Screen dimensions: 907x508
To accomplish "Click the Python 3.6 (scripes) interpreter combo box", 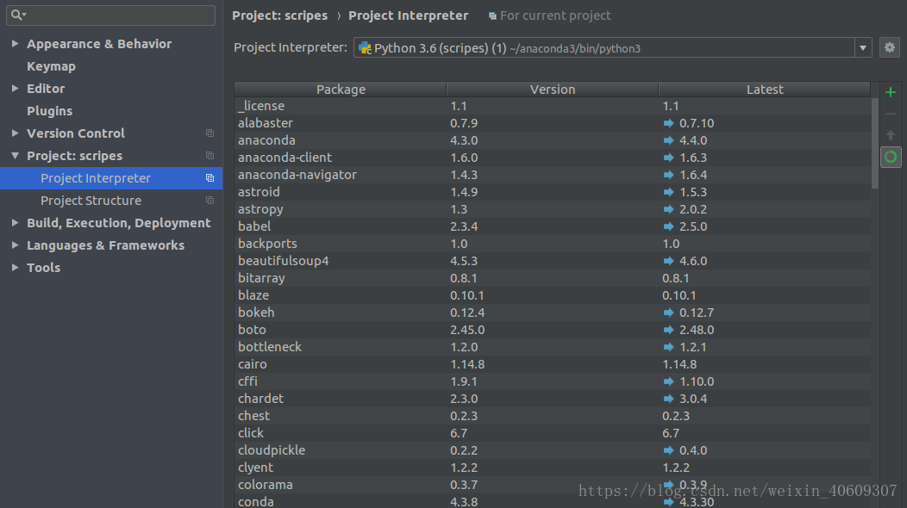I will pos(613,48).
